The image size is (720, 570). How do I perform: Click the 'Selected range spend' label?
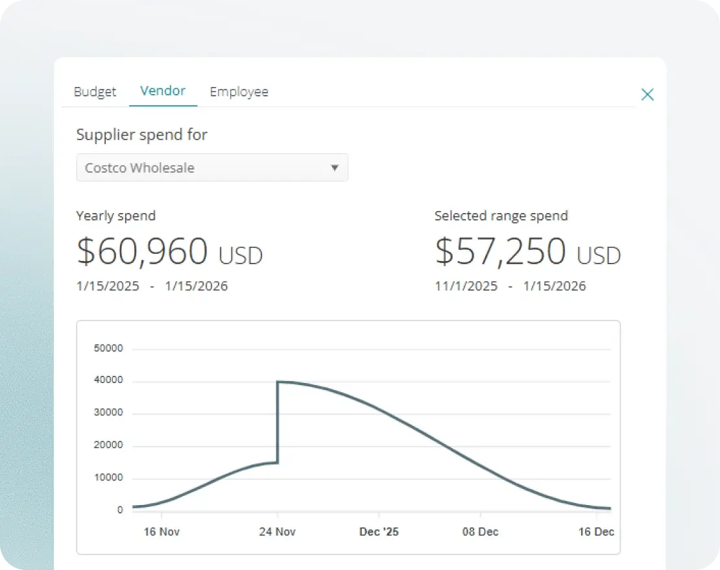pos(501,216)
